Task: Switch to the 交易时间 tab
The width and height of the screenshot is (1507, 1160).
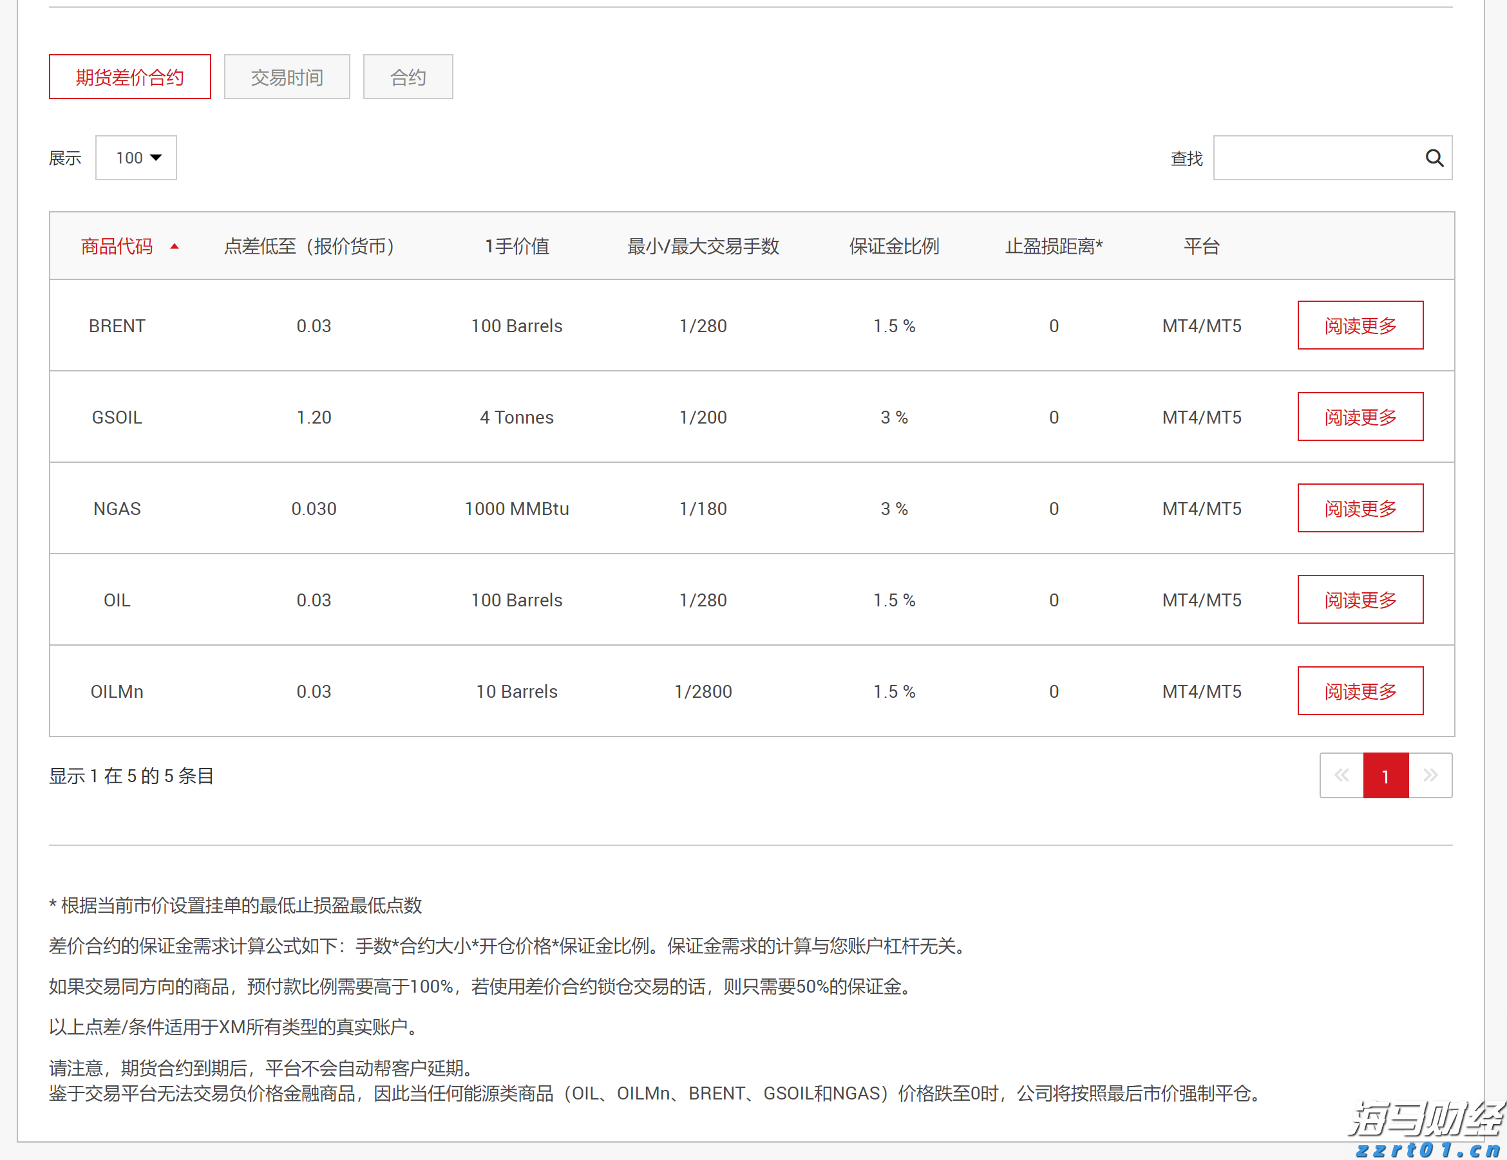Action: (287, 77)
